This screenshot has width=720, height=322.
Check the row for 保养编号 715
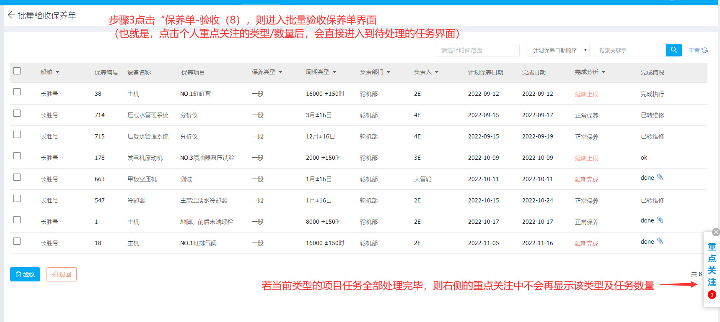click(17, 135)
